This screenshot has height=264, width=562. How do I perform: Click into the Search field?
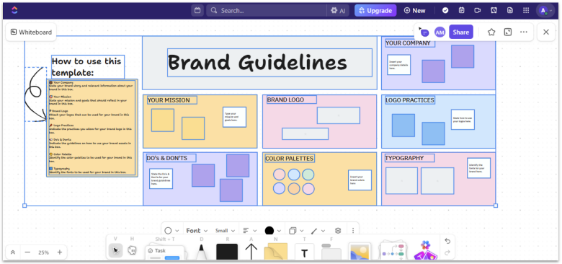[267, 10]
